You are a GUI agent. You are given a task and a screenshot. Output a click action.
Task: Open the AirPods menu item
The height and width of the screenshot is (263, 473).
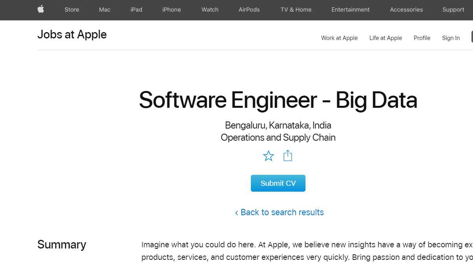coord(249,9)
